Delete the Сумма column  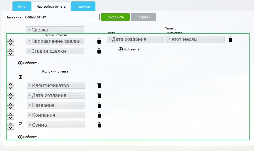pos(99,125)
